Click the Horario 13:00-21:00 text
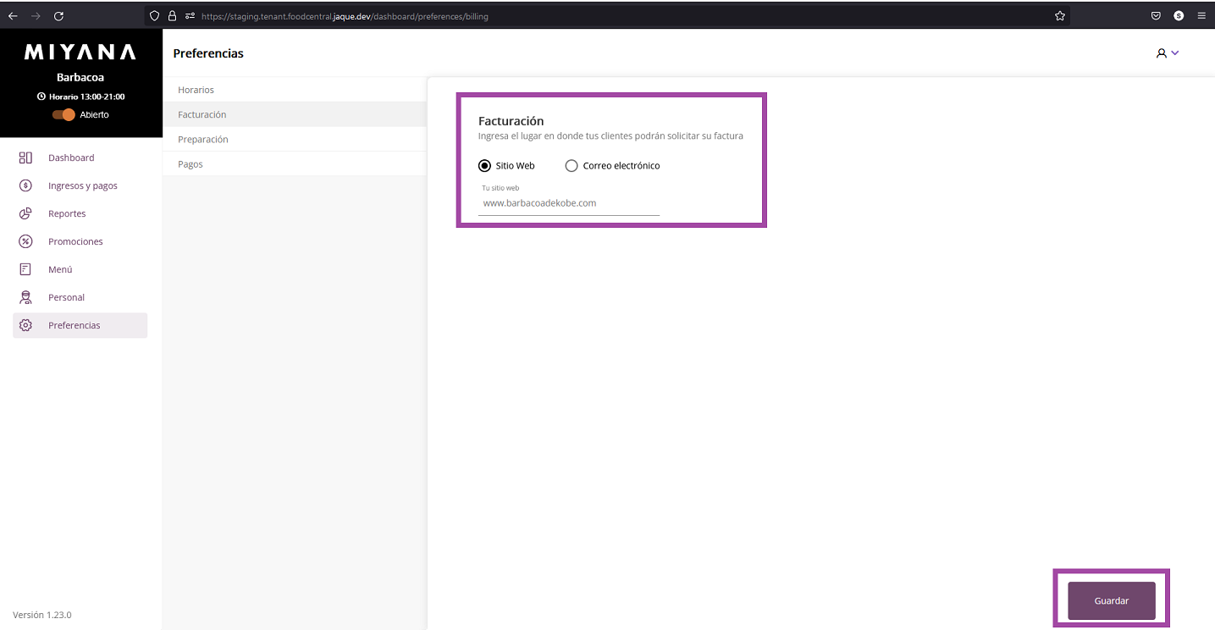Image resolution: width=1215 pixels, height=630 pixels. 86,97
